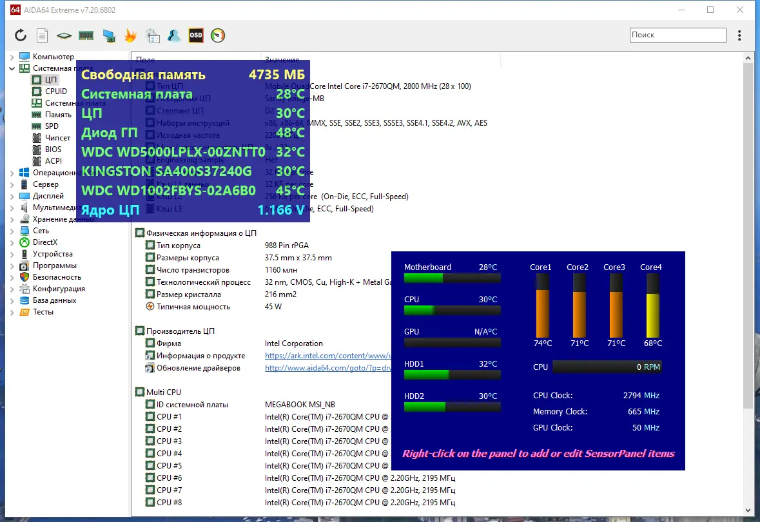Click the gear checklist toolbar icon
The width and height of the screenshot is (760, 522).
coord(152,35)
